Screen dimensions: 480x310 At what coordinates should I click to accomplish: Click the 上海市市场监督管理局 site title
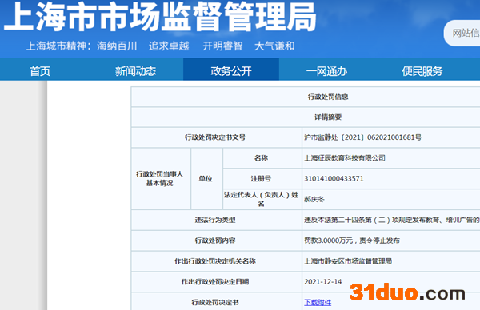(160, 17)
